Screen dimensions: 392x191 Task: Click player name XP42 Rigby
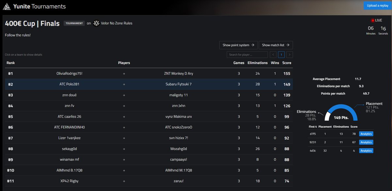click(69, 181)
